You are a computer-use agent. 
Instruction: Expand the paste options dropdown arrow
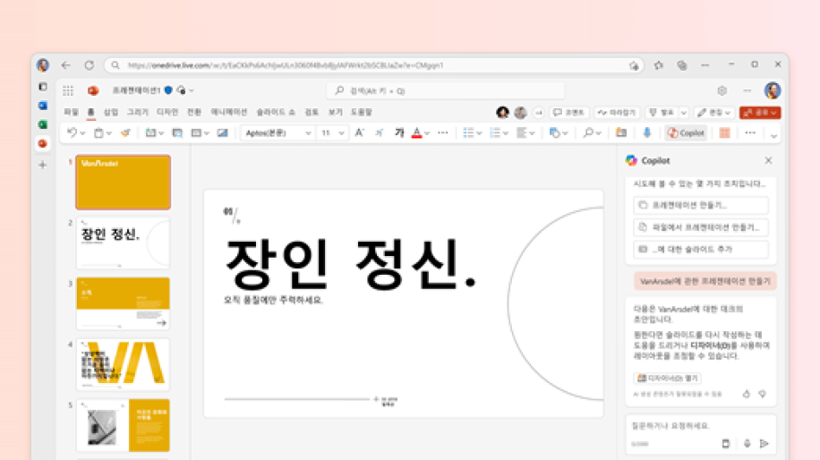click(109, 133)
